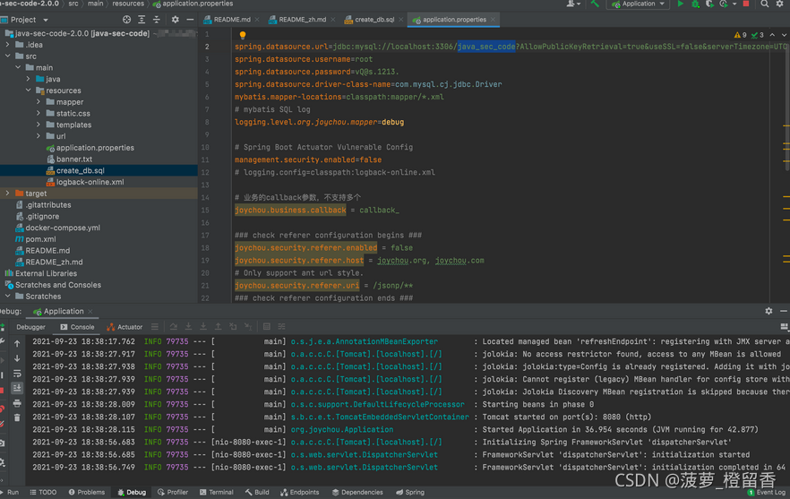Stop the running Application with red square
790x499 pixels.
pos(745,4)
